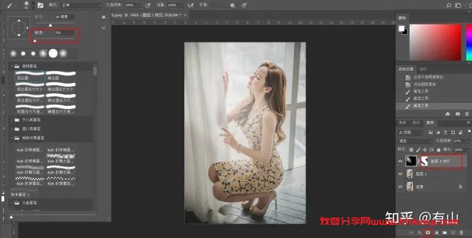Viewport: 472px width, 238px height.
Task: Switch to the 历史记录 history tab
Action: 406,69
